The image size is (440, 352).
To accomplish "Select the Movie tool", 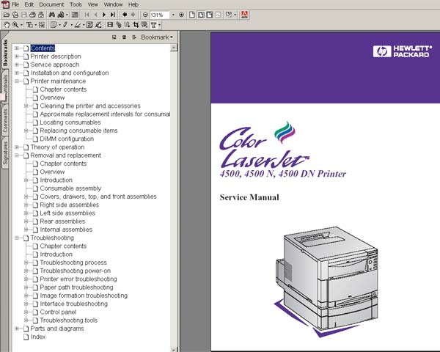I will 110,25.
